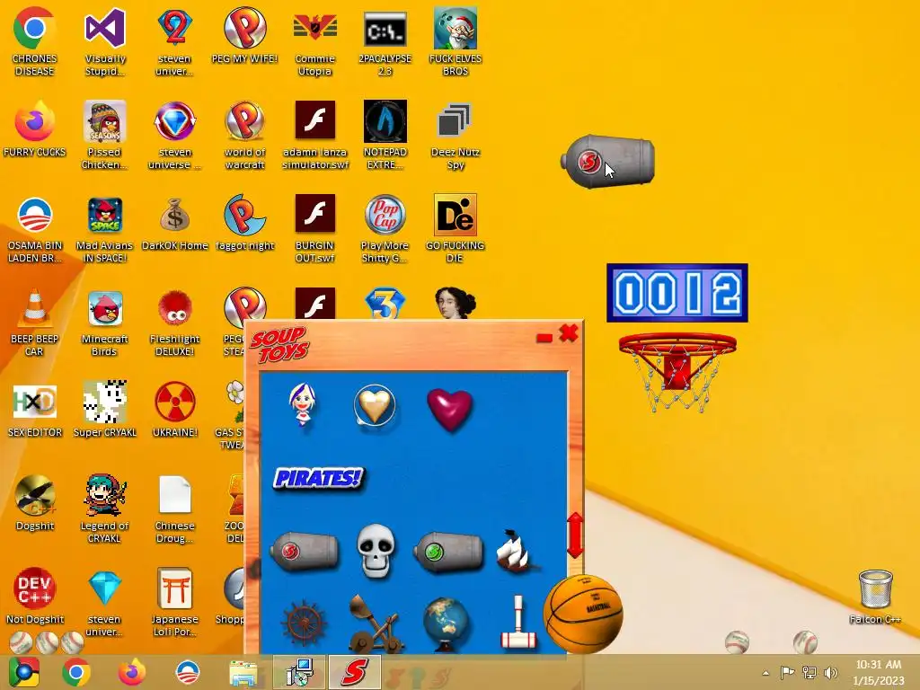Select the magenta heart toy
The width and height of the screenshot is (920, 690).
pyautogui.click(x=449, y=410)
